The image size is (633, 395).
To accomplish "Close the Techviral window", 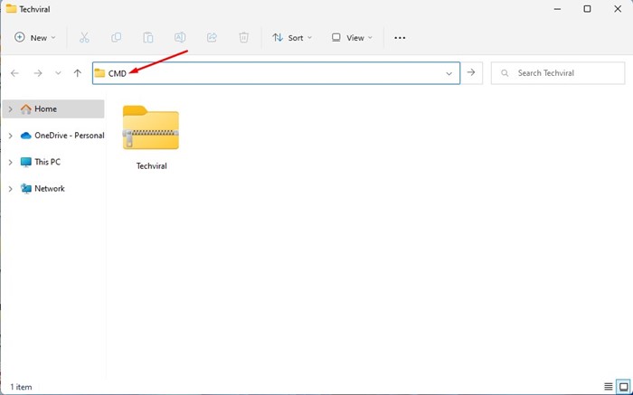I will point(618,9).
